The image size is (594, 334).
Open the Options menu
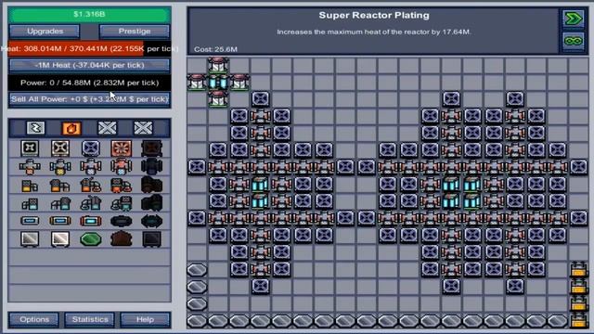(x=34, y=319)
